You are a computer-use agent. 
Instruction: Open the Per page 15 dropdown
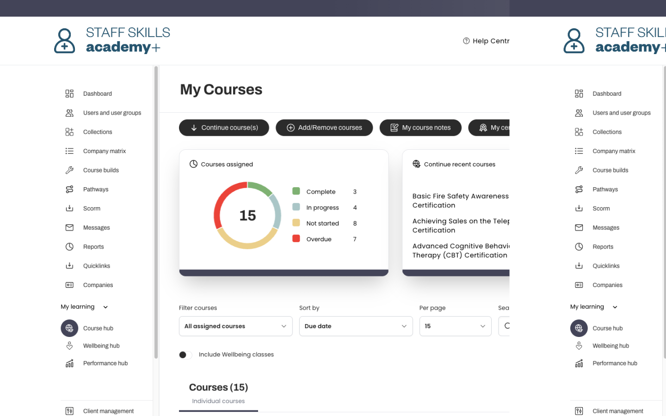pos(455,326)
